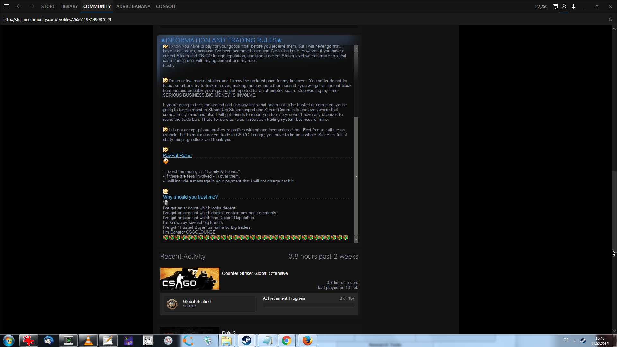The width and height of the screenshot is (617, 347).
Task: Click the PayPal Rules link
Action: coord(177,156)
